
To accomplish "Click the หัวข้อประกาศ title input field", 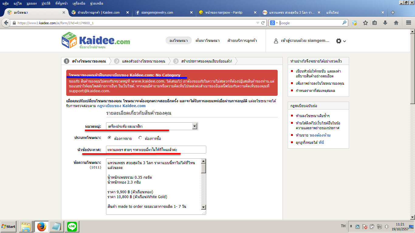I will 156,150.
